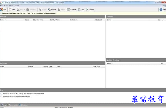Sort Profiles by Last Run Time
166x108 pixels.
pos(55,20)
